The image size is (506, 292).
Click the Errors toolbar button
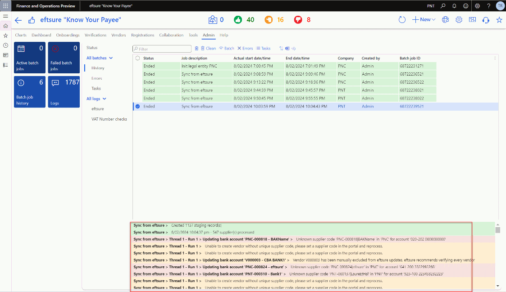click(245, 48)
